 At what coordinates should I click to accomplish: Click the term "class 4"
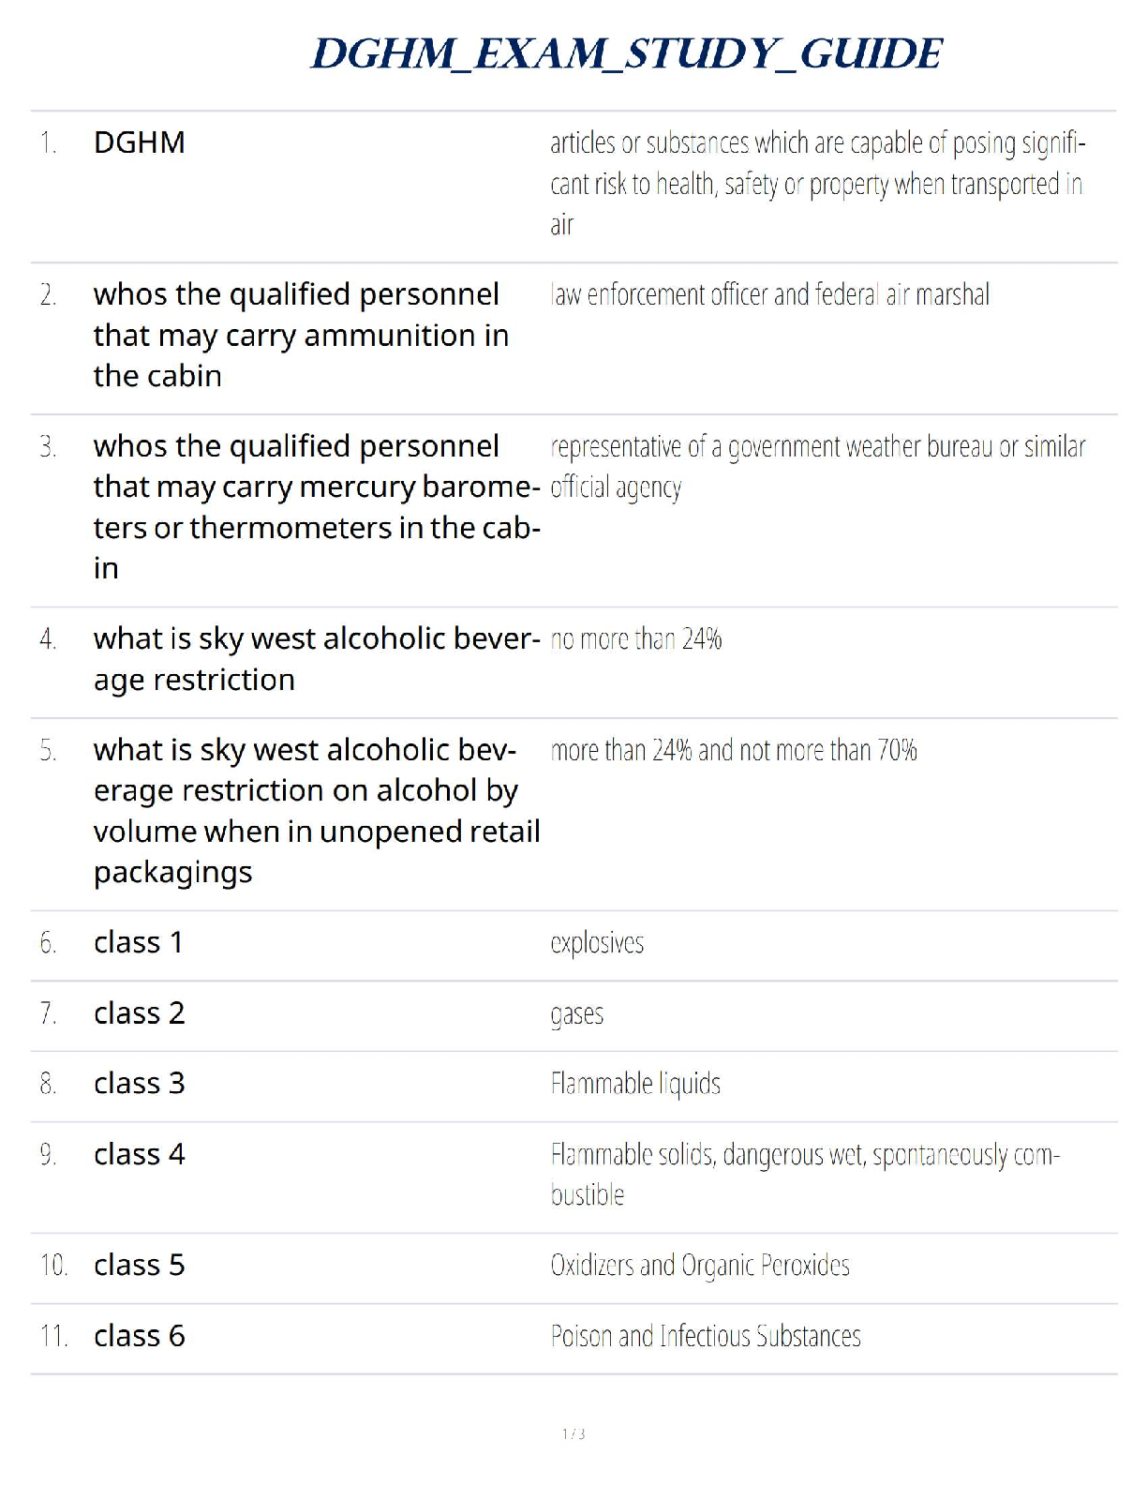[x=139, y=1153]
